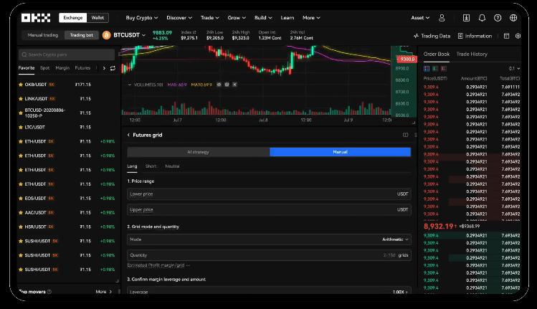The width and height of the screenshot is (537, 309).
Task: Select the AI strategy option
Action: (199, 152)
